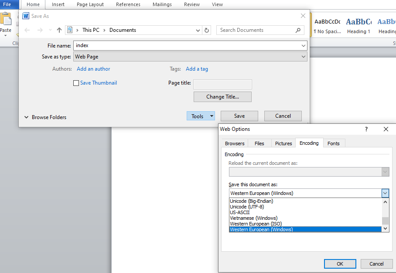Expand the Save as type dropdown

click(303, 57)
